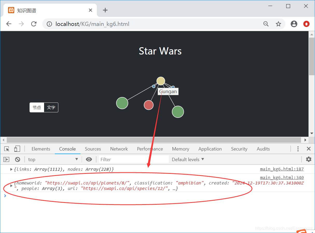Switch to the Memory tab
This screenshot has height=233, width=315.
pyautogui.click(x=180, y=149)
